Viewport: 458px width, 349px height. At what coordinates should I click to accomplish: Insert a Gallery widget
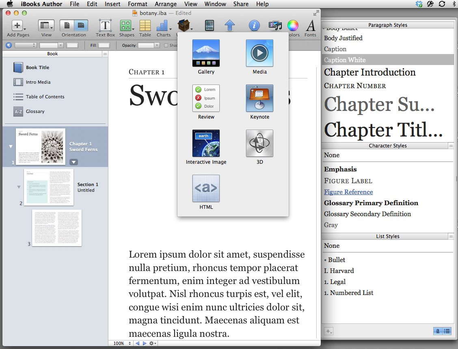[x=206, y=53]
